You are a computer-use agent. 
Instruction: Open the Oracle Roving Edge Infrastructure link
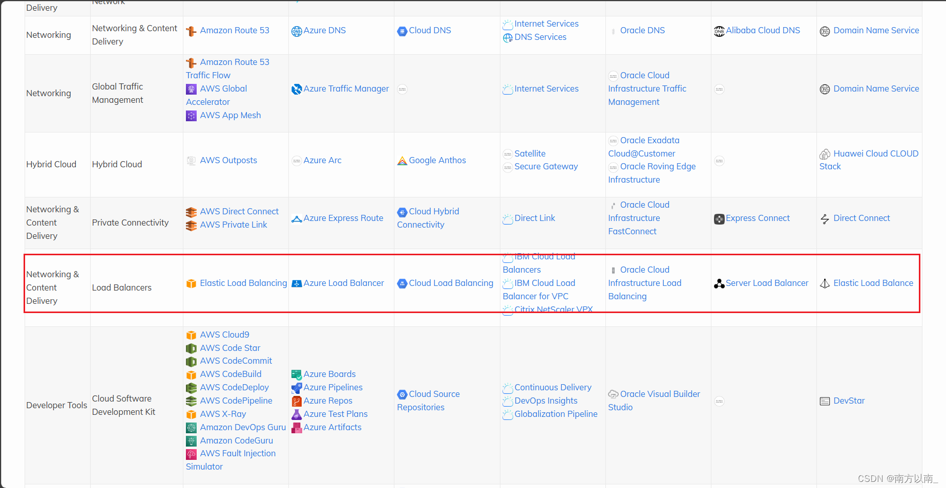(x=652, y=173)
